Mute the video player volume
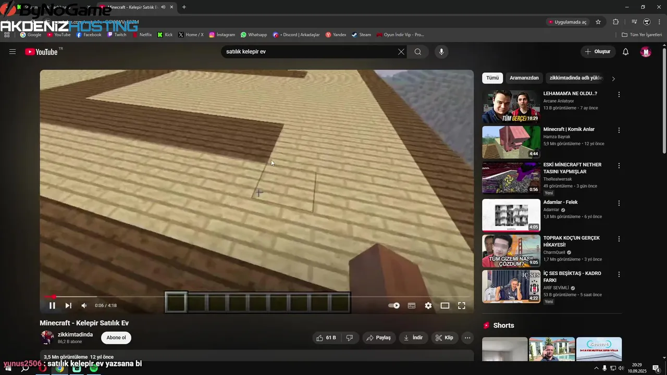Viewport: 667px width, 375px height. [x=84, y=306]
